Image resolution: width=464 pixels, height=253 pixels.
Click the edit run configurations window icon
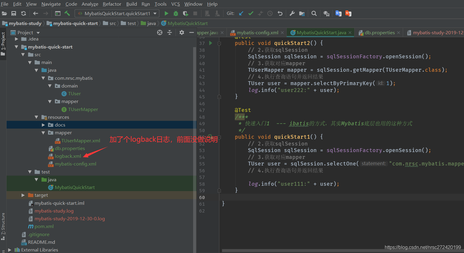pos(58,13)
